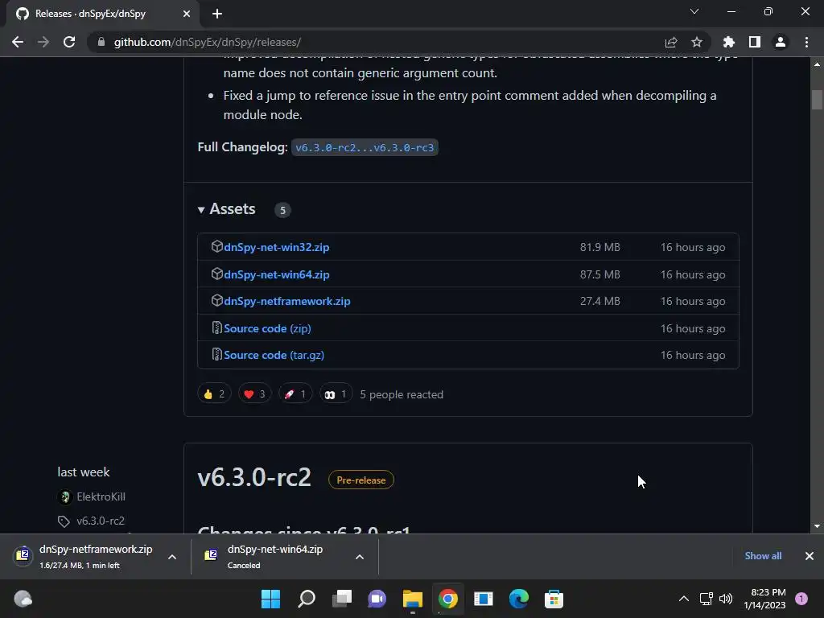824x618 pixels.
Task: Open the v6.3.0-rc2 release title
Action: [254, 478]
